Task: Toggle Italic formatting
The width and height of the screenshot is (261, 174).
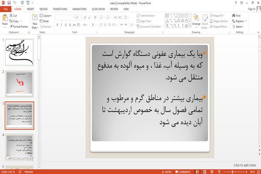Action: coord(61,25)
